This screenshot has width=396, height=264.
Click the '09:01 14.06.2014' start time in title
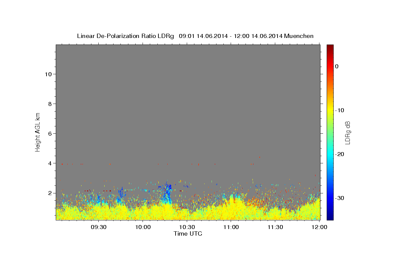point(203,36)
